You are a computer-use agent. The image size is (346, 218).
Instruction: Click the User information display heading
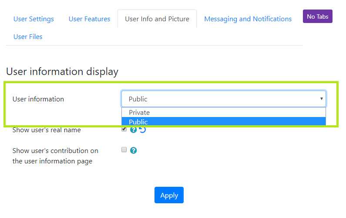point(62,72)
